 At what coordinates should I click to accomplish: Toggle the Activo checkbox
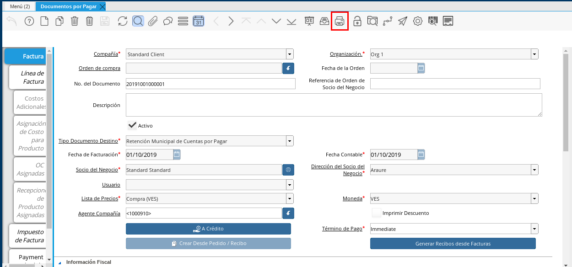[132, 125]
